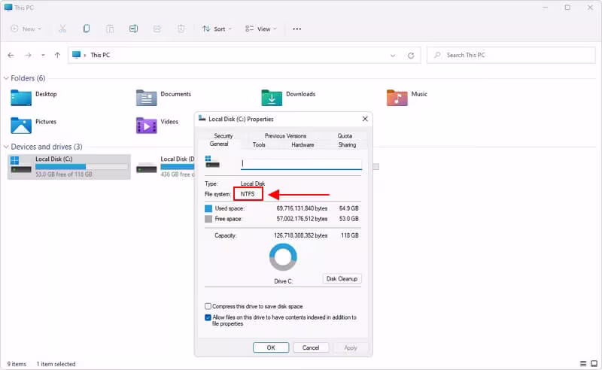Click the Drive C usage donut chart
This screenshot has width=602, height=370.
pos(283,257)
